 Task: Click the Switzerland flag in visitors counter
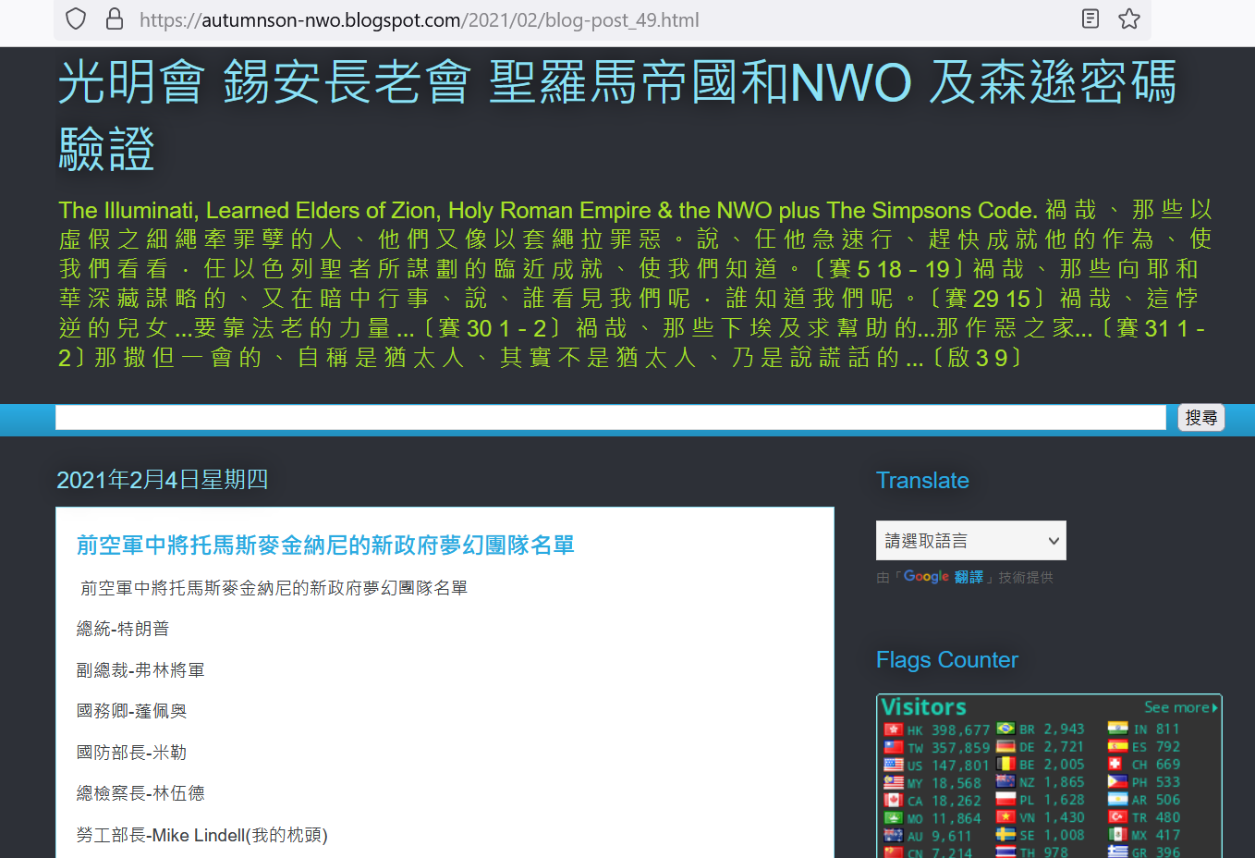tap(1115, 765)
